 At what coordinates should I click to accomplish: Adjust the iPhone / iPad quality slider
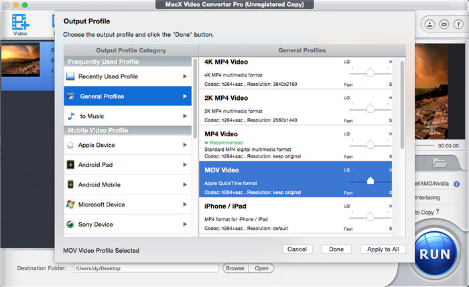[x=371, y=216]
